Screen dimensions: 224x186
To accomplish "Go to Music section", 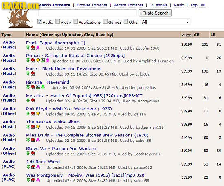I will click(179, 5).
